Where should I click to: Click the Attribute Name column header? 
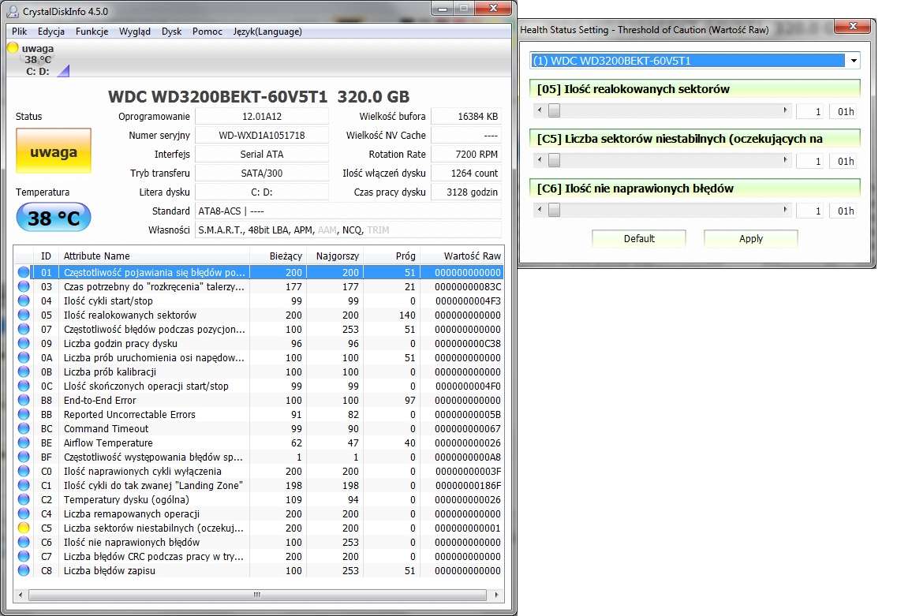(x=154, y=256)
